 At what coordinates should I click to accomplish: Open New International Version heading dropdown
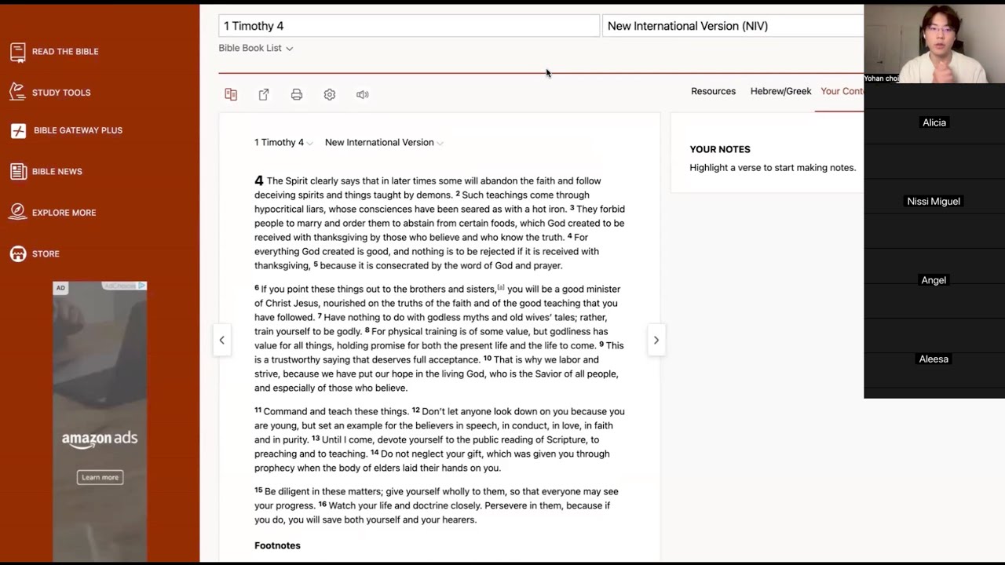pyautogui.click(x=384, y=142)
